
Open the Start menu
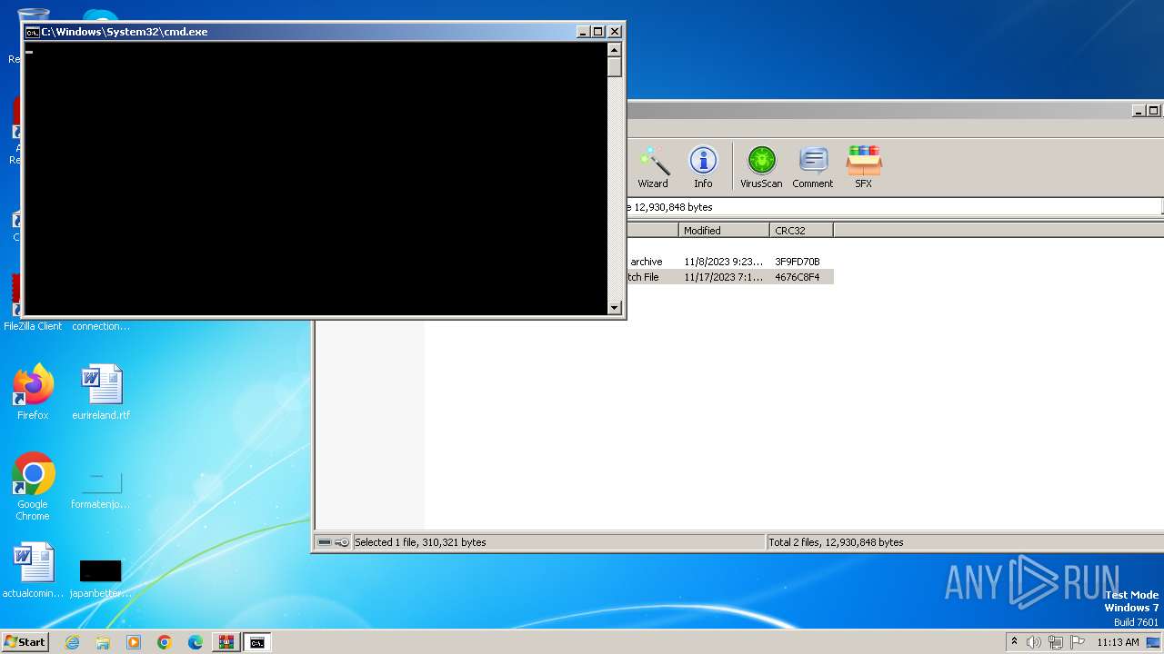[25, 642]
